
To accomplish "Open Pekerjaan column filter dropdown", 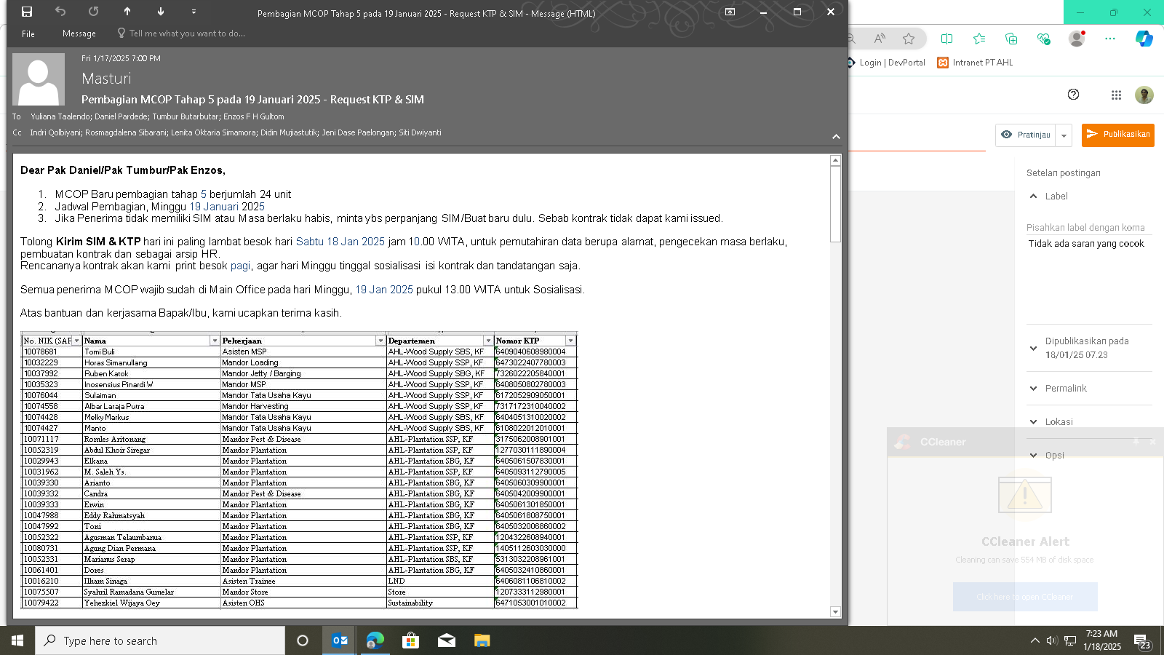I will pos(380,341).
